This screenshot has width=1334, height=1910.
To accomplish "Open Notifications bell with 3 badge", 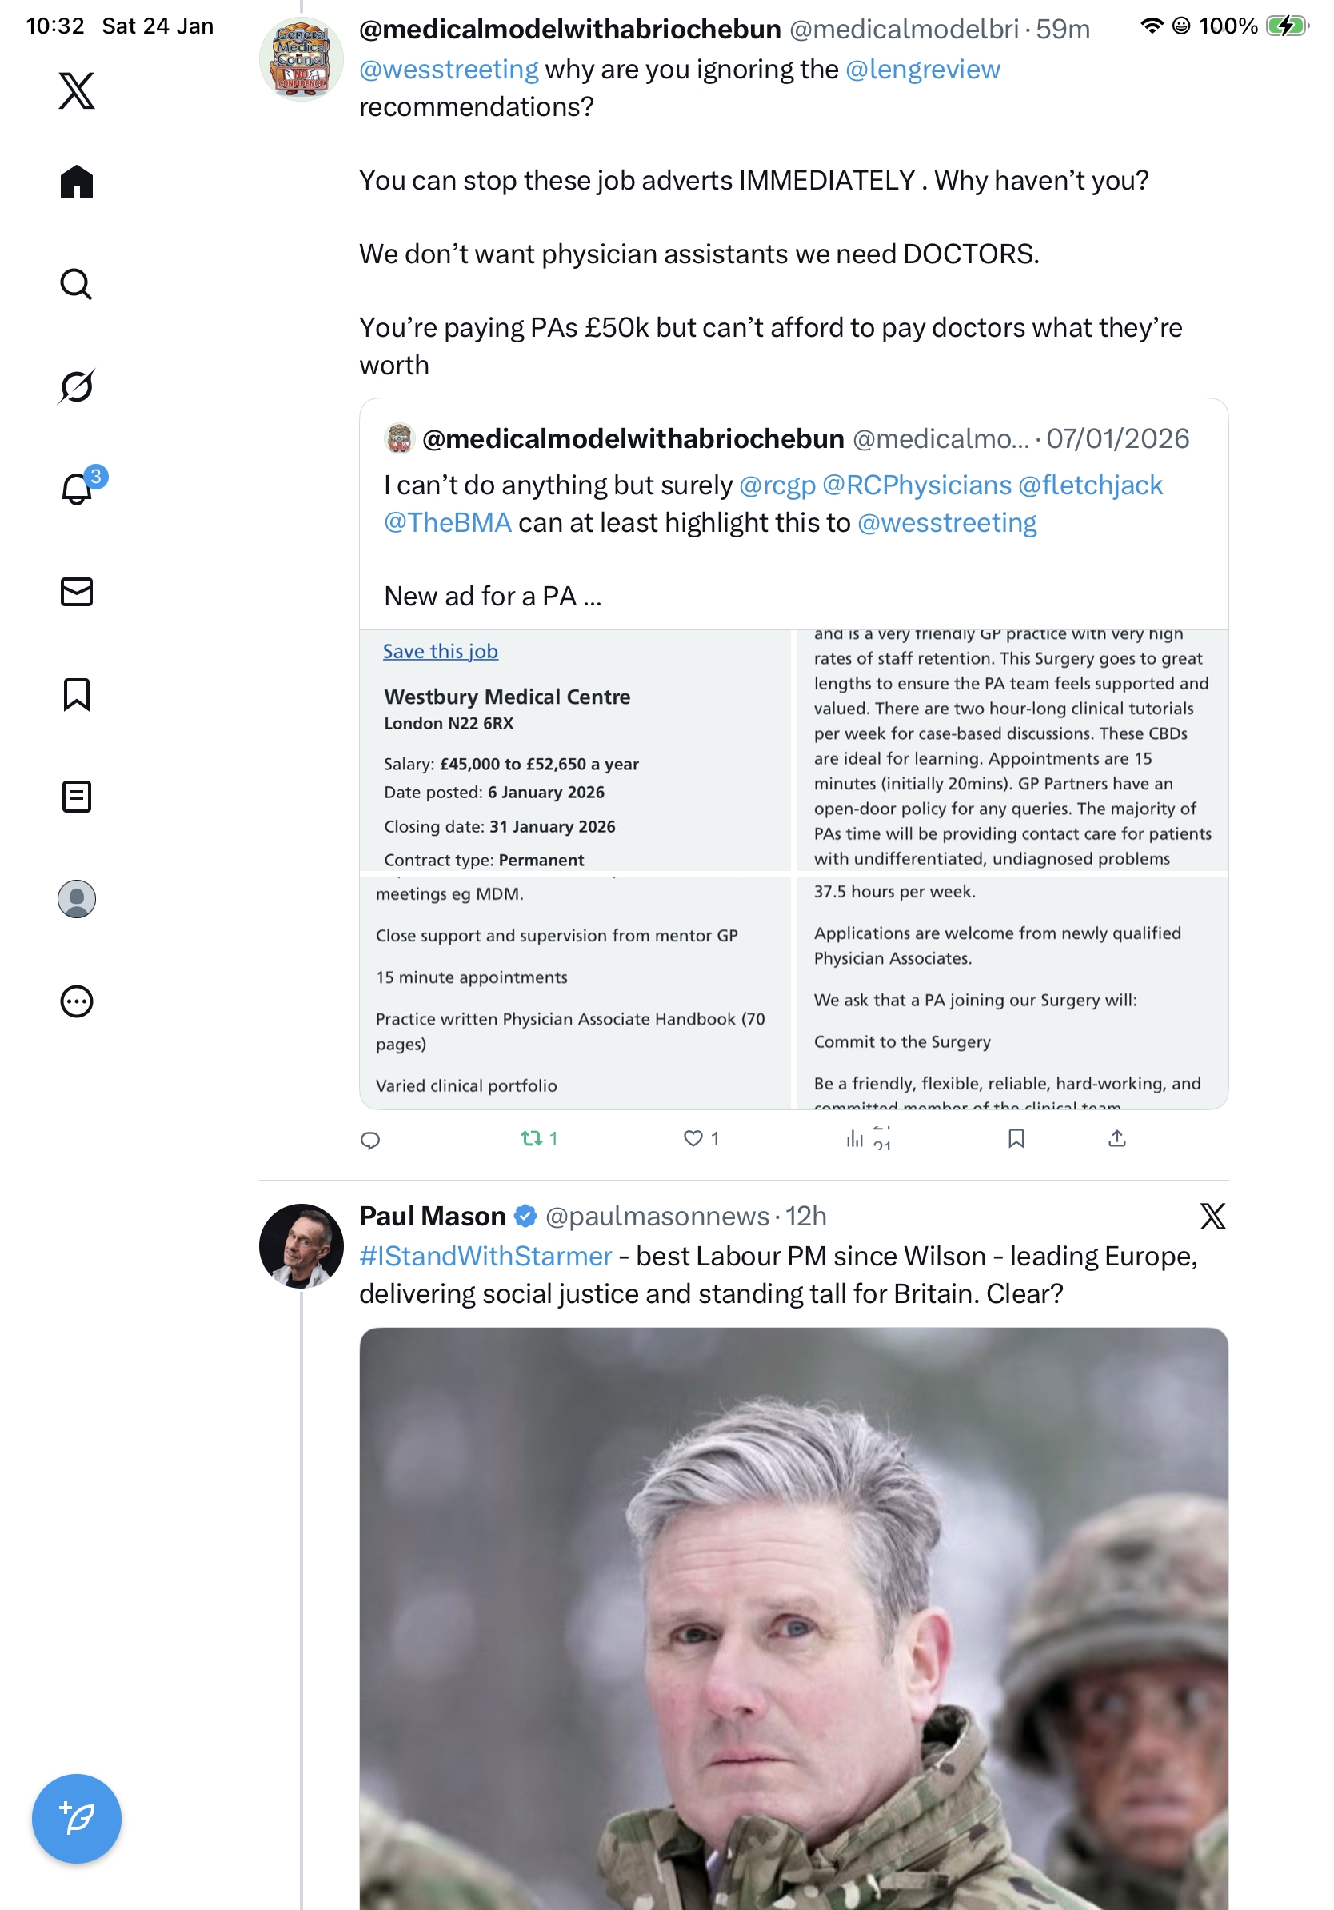I will point(77,489).
